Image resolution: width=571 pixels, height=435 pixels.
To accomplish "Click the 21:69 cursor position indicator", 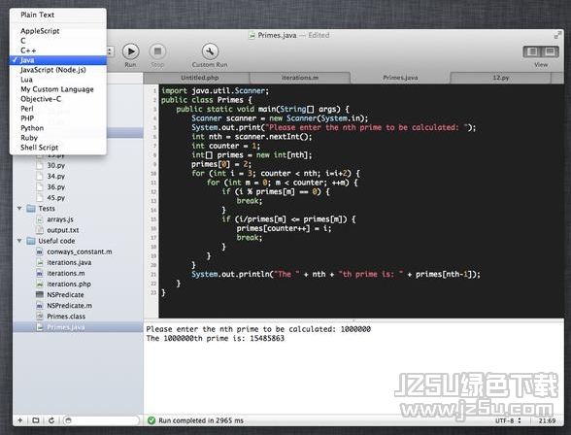I will 547,420.
